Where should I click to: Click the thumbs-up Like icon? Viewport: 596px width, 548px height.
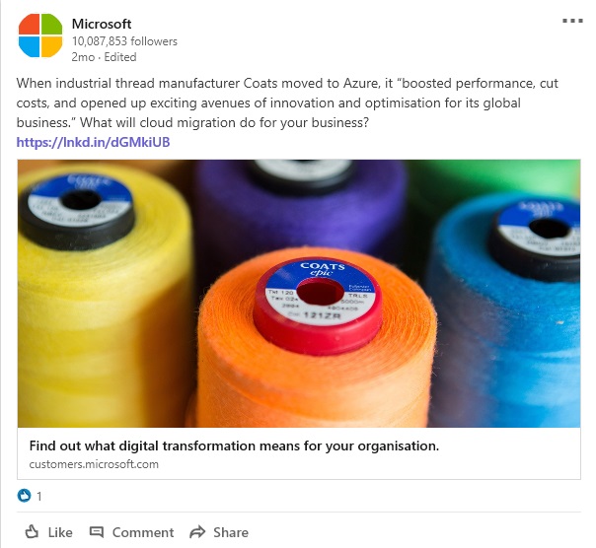coord(32,531)
